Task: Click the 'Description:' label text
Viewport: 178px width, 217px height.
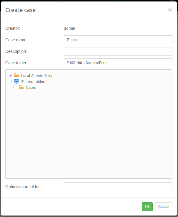Action: click(16, 51)
